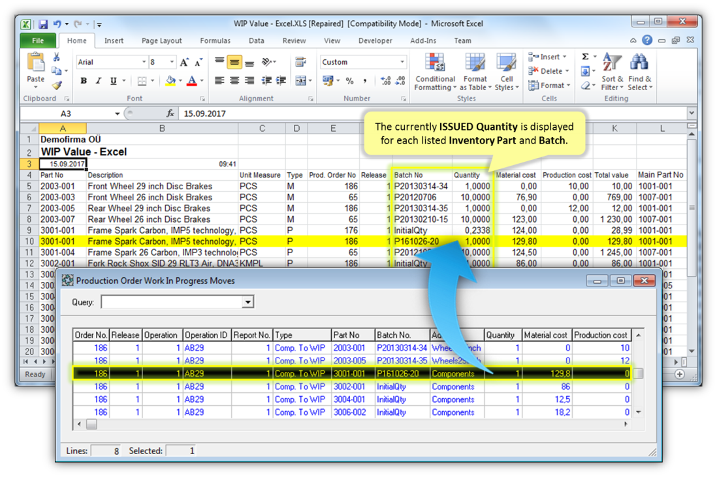
Task: Sort by the Order No. column header
Action: pyautogui.click(x=91, y=335)
